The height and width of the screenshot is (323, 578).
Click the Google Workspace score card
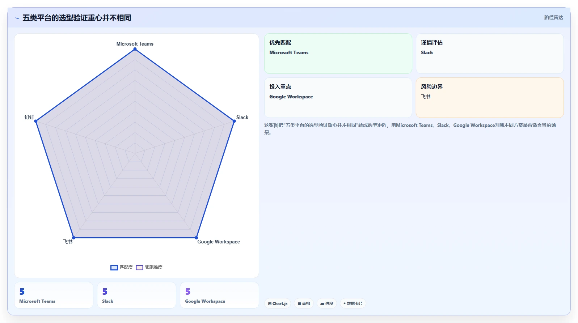click(219, 295)
